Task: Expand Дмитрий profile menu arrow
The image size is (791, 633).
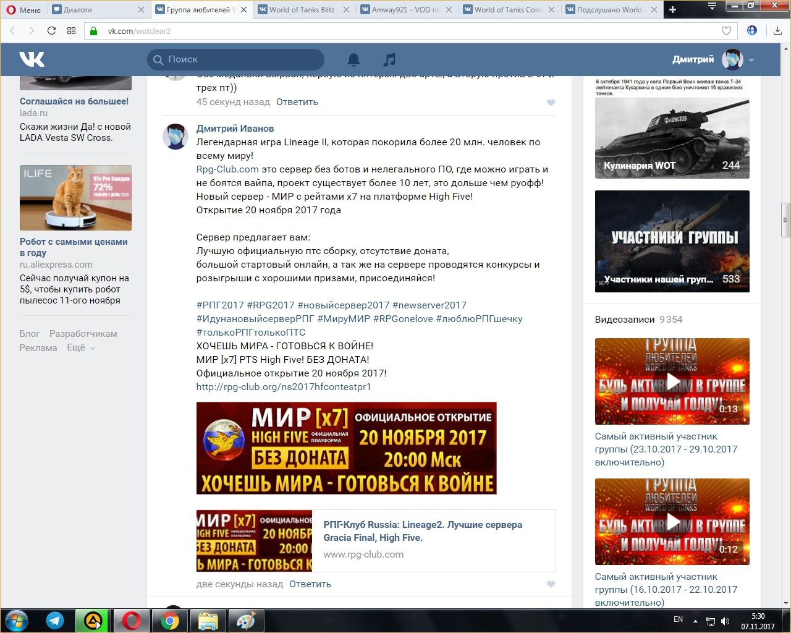Action: [751, 60]
